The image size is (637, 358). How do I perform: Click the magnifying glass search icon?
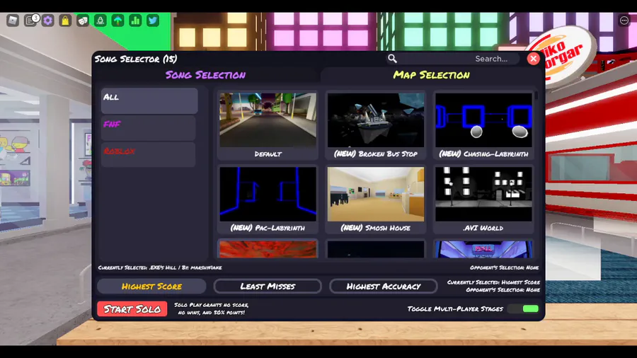[392, 59]
